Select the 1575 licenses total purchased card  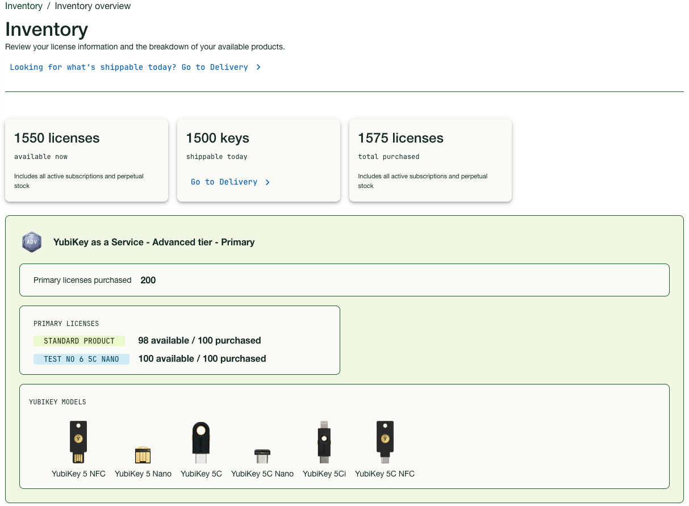(430, 160)
